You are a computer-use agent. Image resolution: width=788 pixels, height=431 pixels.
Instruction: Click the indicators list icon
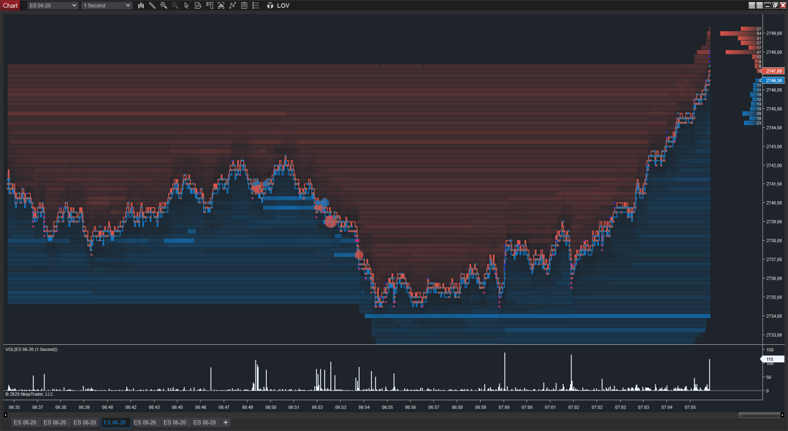pos(255,5)
